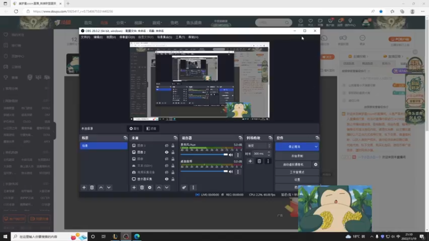Open the Scene Collection menu in OBS

(165, 37)
